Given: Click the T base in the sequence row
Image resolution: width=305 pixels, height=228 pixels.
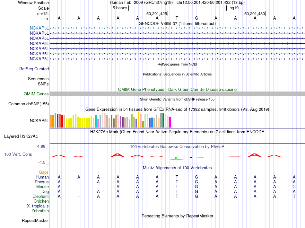Looking at the screenshot, I should point(177,18).
